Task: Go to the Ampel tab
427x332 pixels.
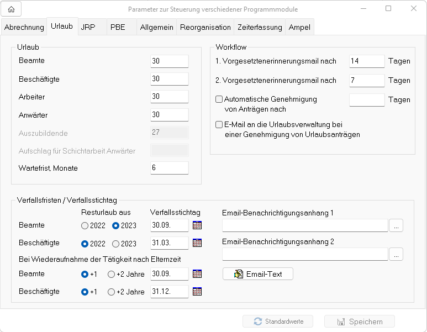Action: [x=299, y=27]
